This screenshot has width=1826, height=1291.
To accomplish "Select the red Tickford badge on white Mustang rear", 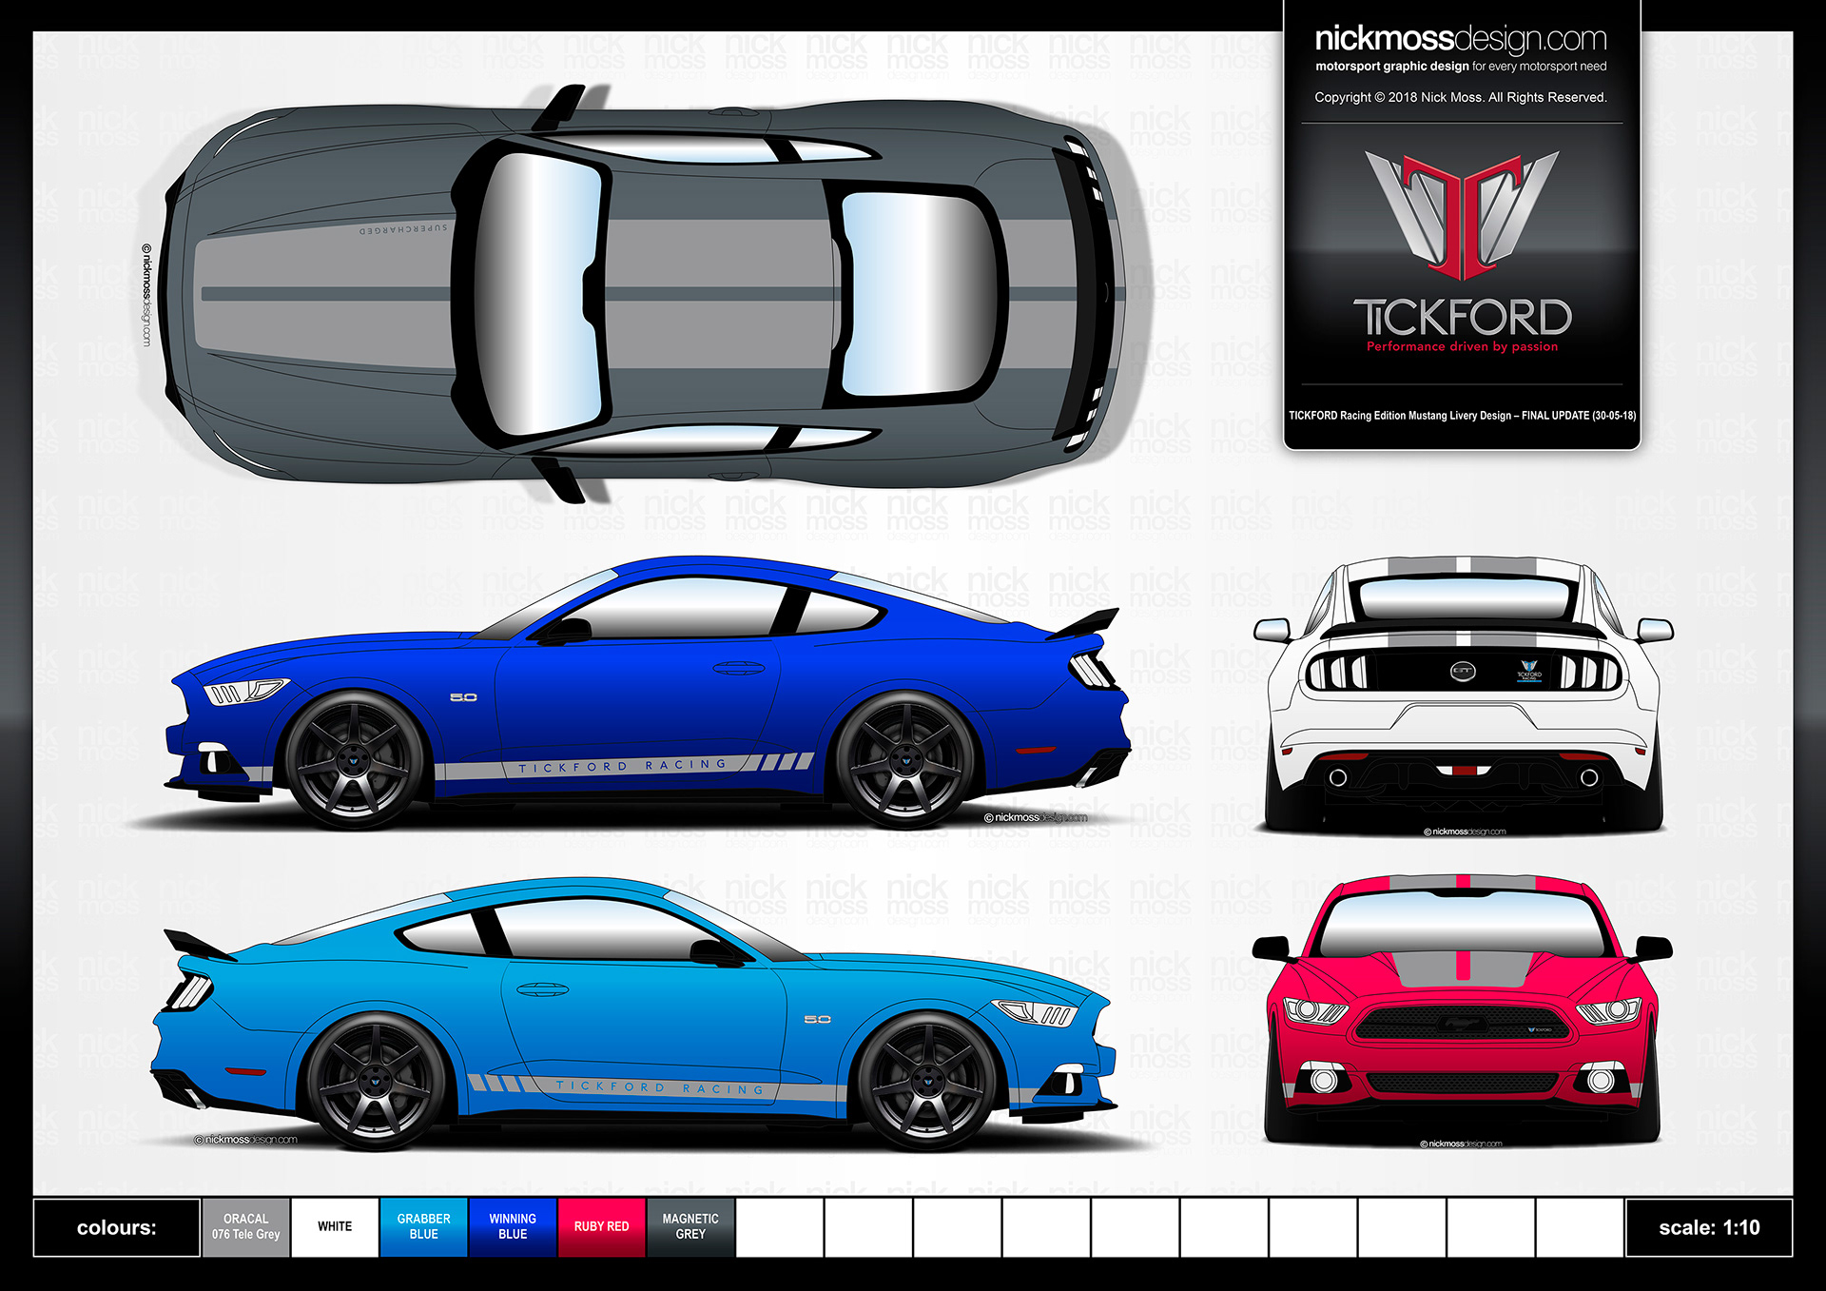I will click(x=1530, y=673).
